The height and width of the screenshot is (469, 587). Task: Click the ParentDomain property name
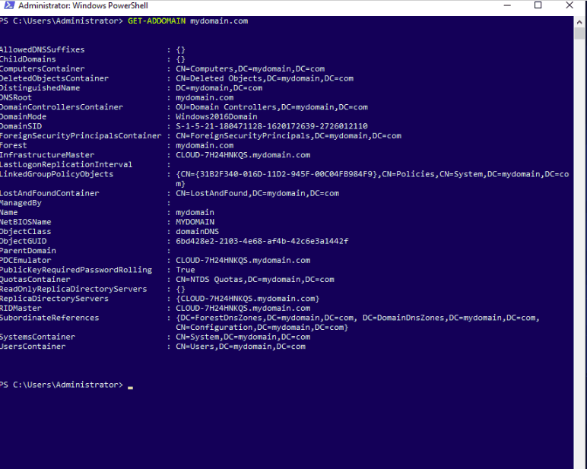28,251
